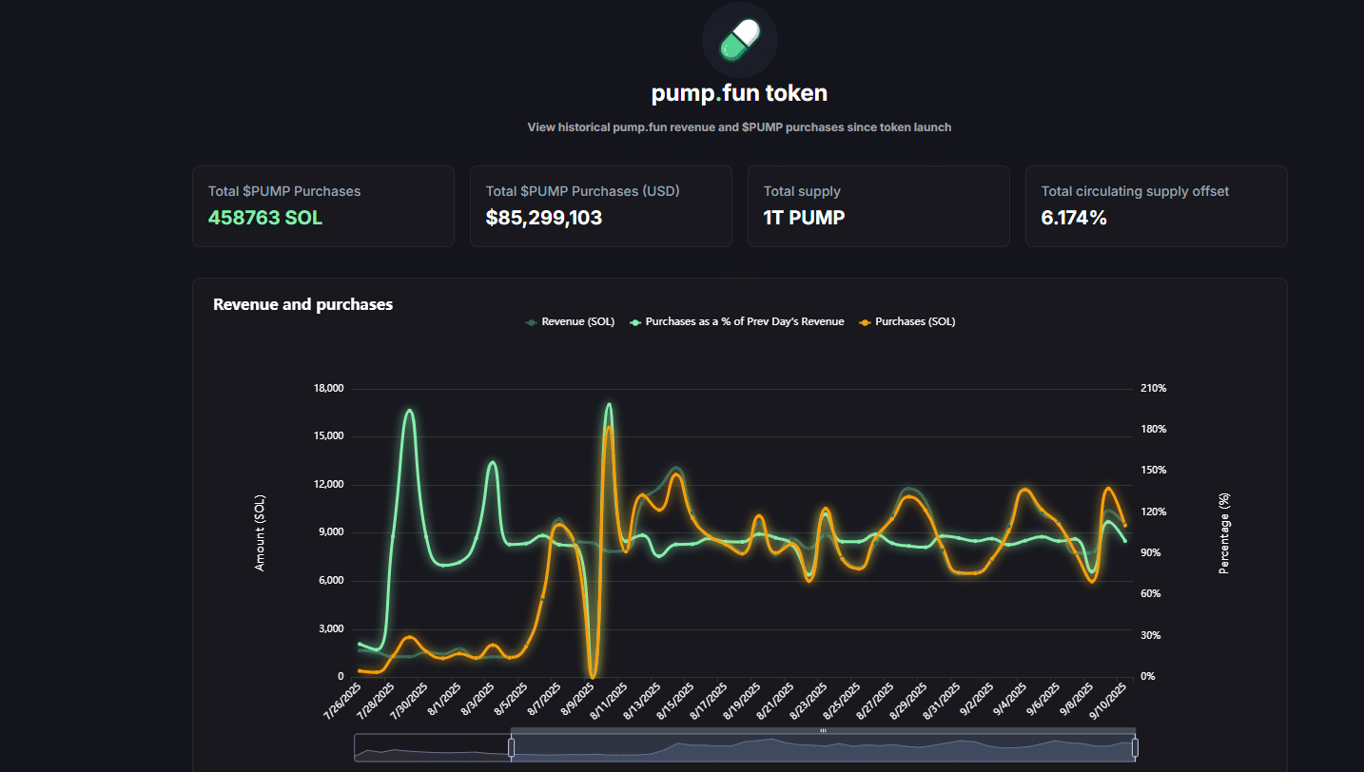This screenshot has height=772, width=1364.
Task: Click the 1T PUMP total supply value
Action: [804, 218]
